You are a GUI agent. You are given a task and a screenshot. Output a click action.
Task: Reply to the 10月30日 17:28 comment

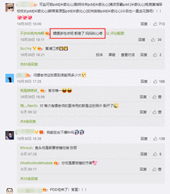point(144,82)
